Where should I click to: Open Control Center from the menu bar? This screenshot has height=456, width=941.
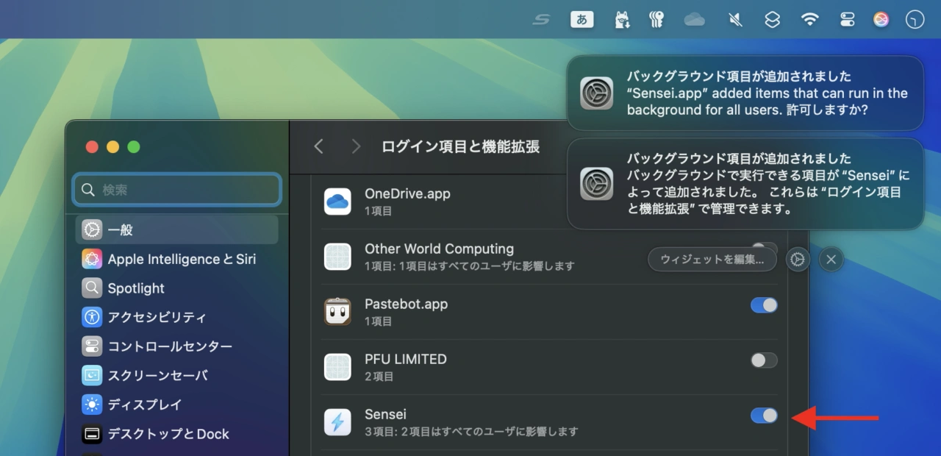coord(847,20)
